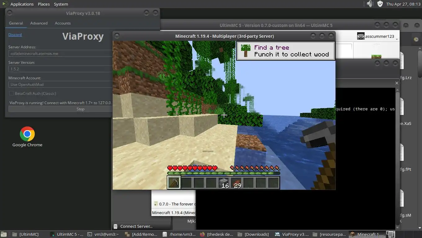Select the hotbar item stack of 29

click(236, 183)
